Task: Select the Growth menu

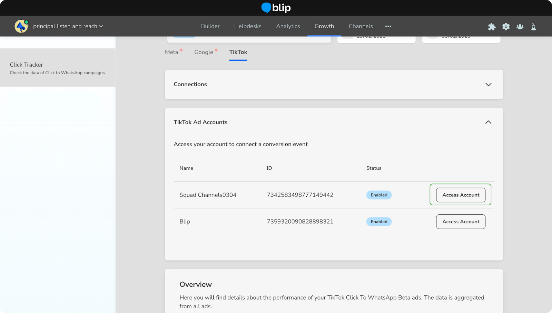Action: (324, 26)
